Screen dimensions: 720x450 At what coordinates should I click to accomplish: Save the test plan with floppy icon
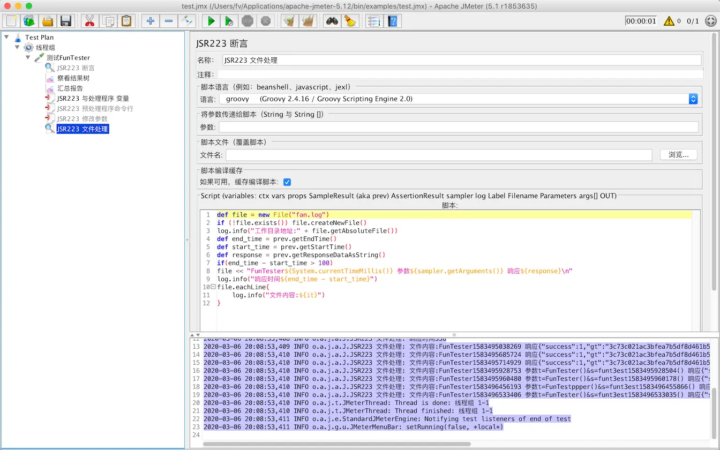[66, 21]
